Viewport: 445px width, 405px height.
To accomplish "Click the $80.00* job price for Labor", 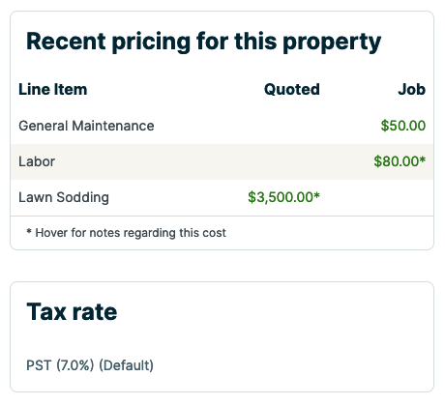I will point(400,161).
